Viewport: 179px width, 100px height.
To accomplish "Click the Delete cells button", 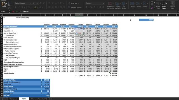I will (x=139, y=5).
